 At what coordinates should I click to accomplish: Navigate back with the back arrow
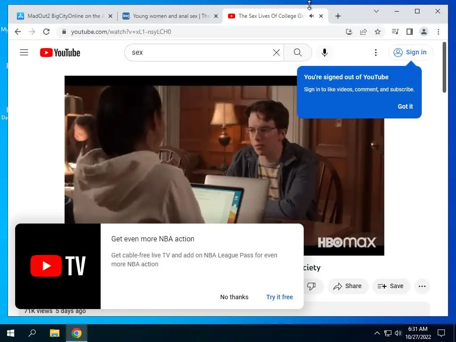click(18, 32)
